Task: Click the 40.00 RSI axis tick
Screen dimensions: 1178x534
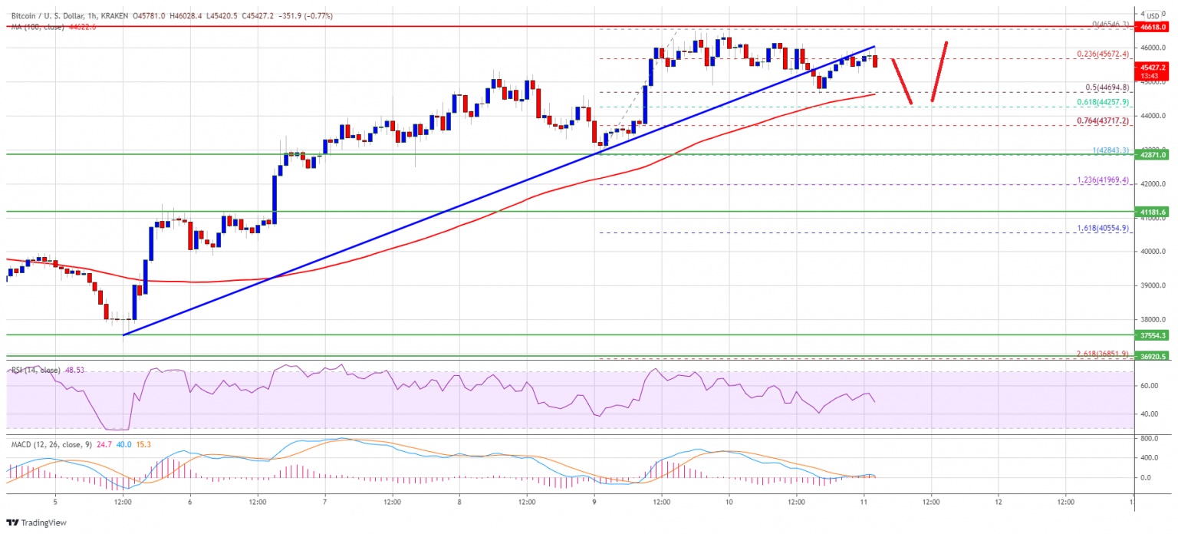Action: point(1150,414)
